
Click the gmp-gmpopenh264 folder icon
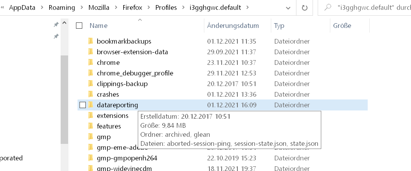tap(91, 158)
